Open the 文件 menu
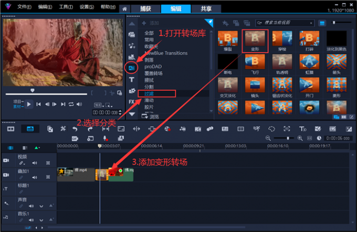357x232 pixels. (24, 7)
